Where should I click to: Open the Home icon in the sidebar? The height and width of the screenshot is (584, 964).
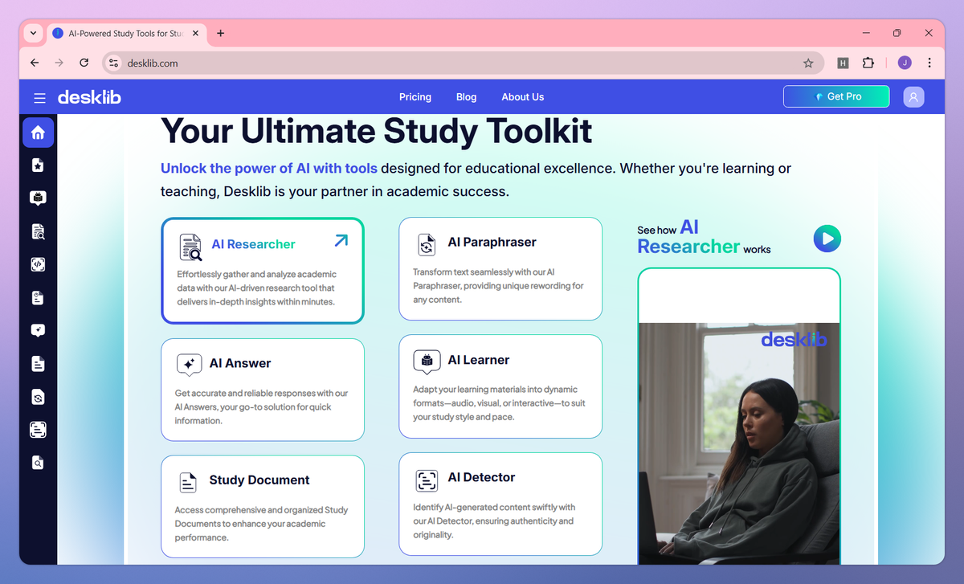coord(38,133)
